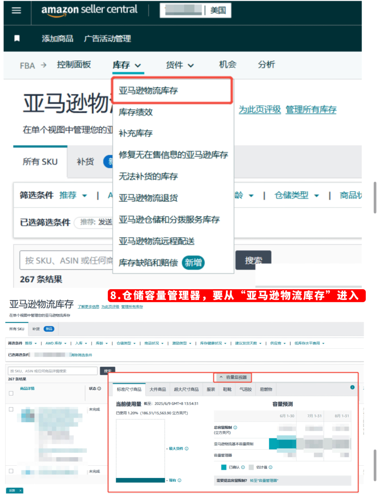Image resolution: width=379 pixels, height=500 pixels.
Task: Click the info icon next to 已确认
Action: tap(243, 467)
